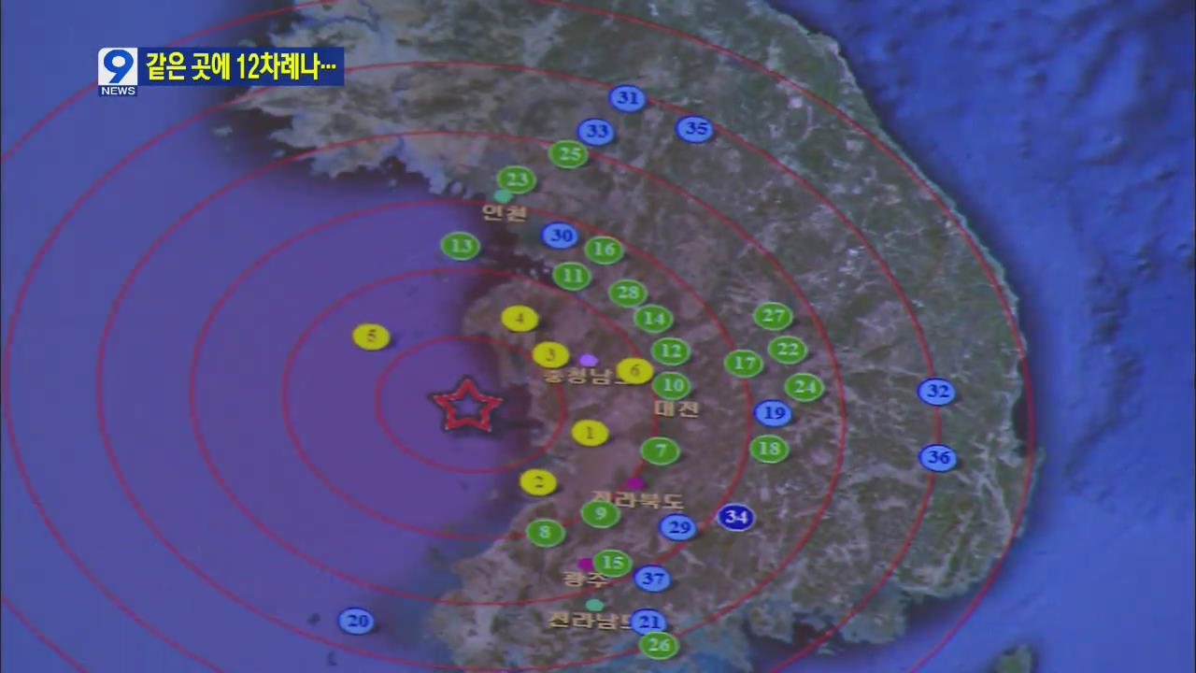Click the red star epicenter marker
1196x673 pixels.
point(466,406)
